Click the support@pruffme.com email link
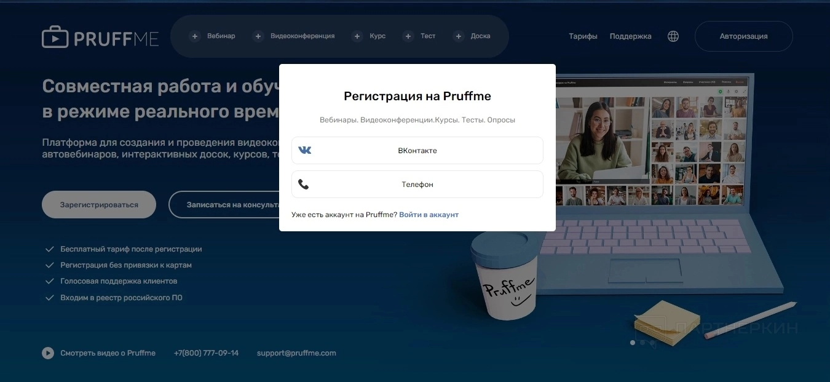This screenshot has width=830, height=382. point(296,353)
